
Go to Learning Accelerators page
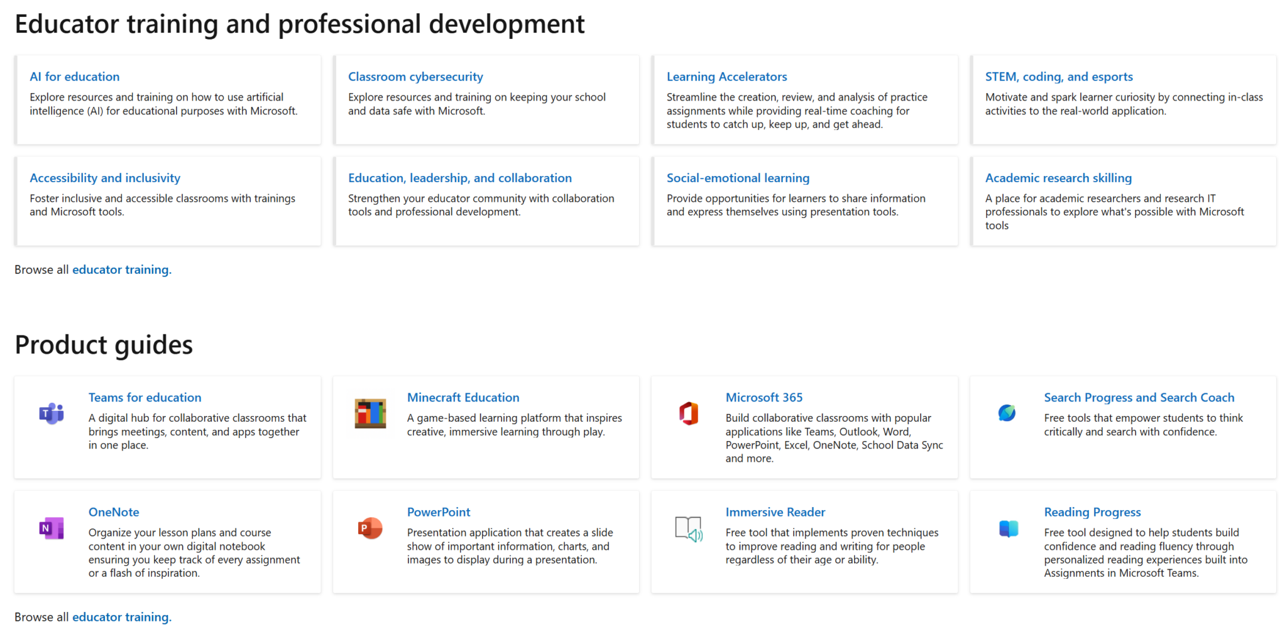click(726, 77)
